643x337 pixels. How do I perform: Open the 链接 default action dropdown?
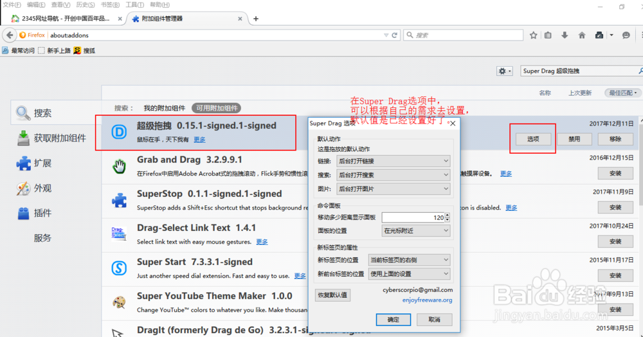pyautogui.click(x=394, y=161)
